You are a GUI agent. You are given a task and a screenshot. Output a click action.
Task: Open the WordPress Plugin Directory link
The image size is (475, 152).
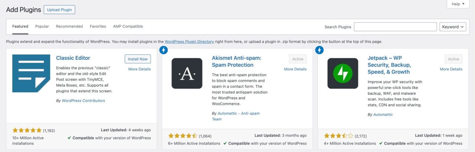click(x=189, y=42)
